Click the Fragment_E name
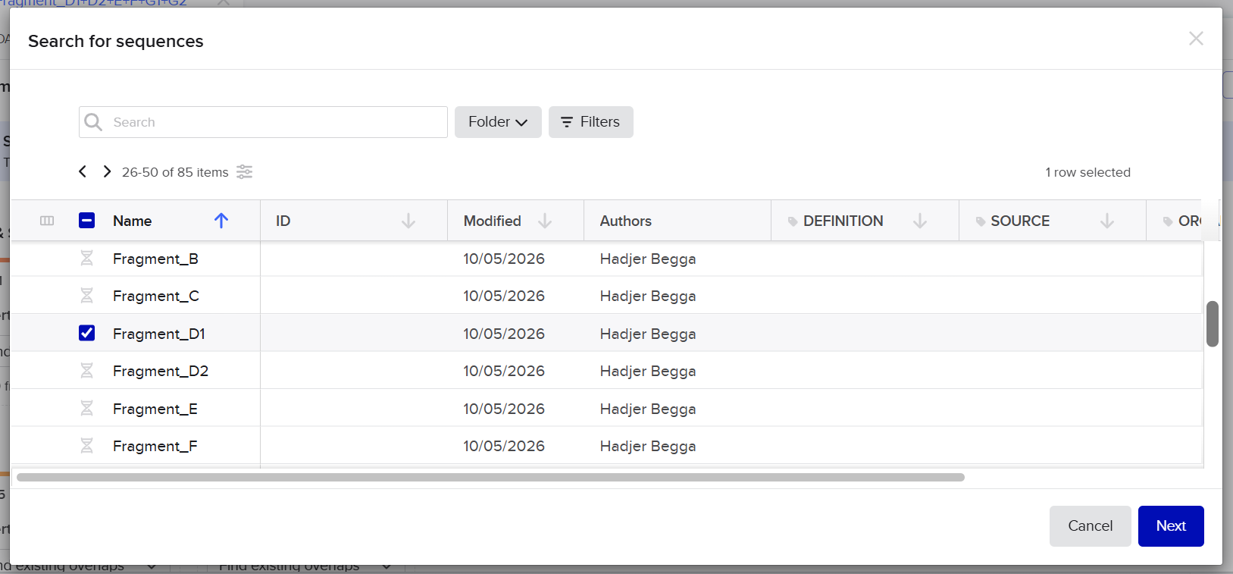Viewport: 1233px width, 574px height. pos(155,409)
